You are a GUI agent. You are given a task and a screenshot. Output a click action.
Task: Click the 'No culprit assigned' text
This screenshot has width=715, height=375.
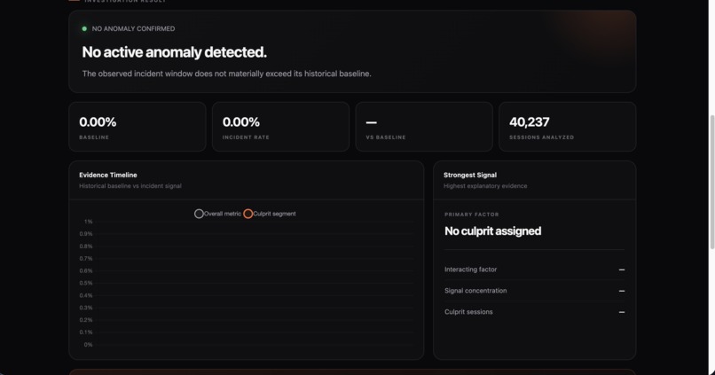(493, 231)
